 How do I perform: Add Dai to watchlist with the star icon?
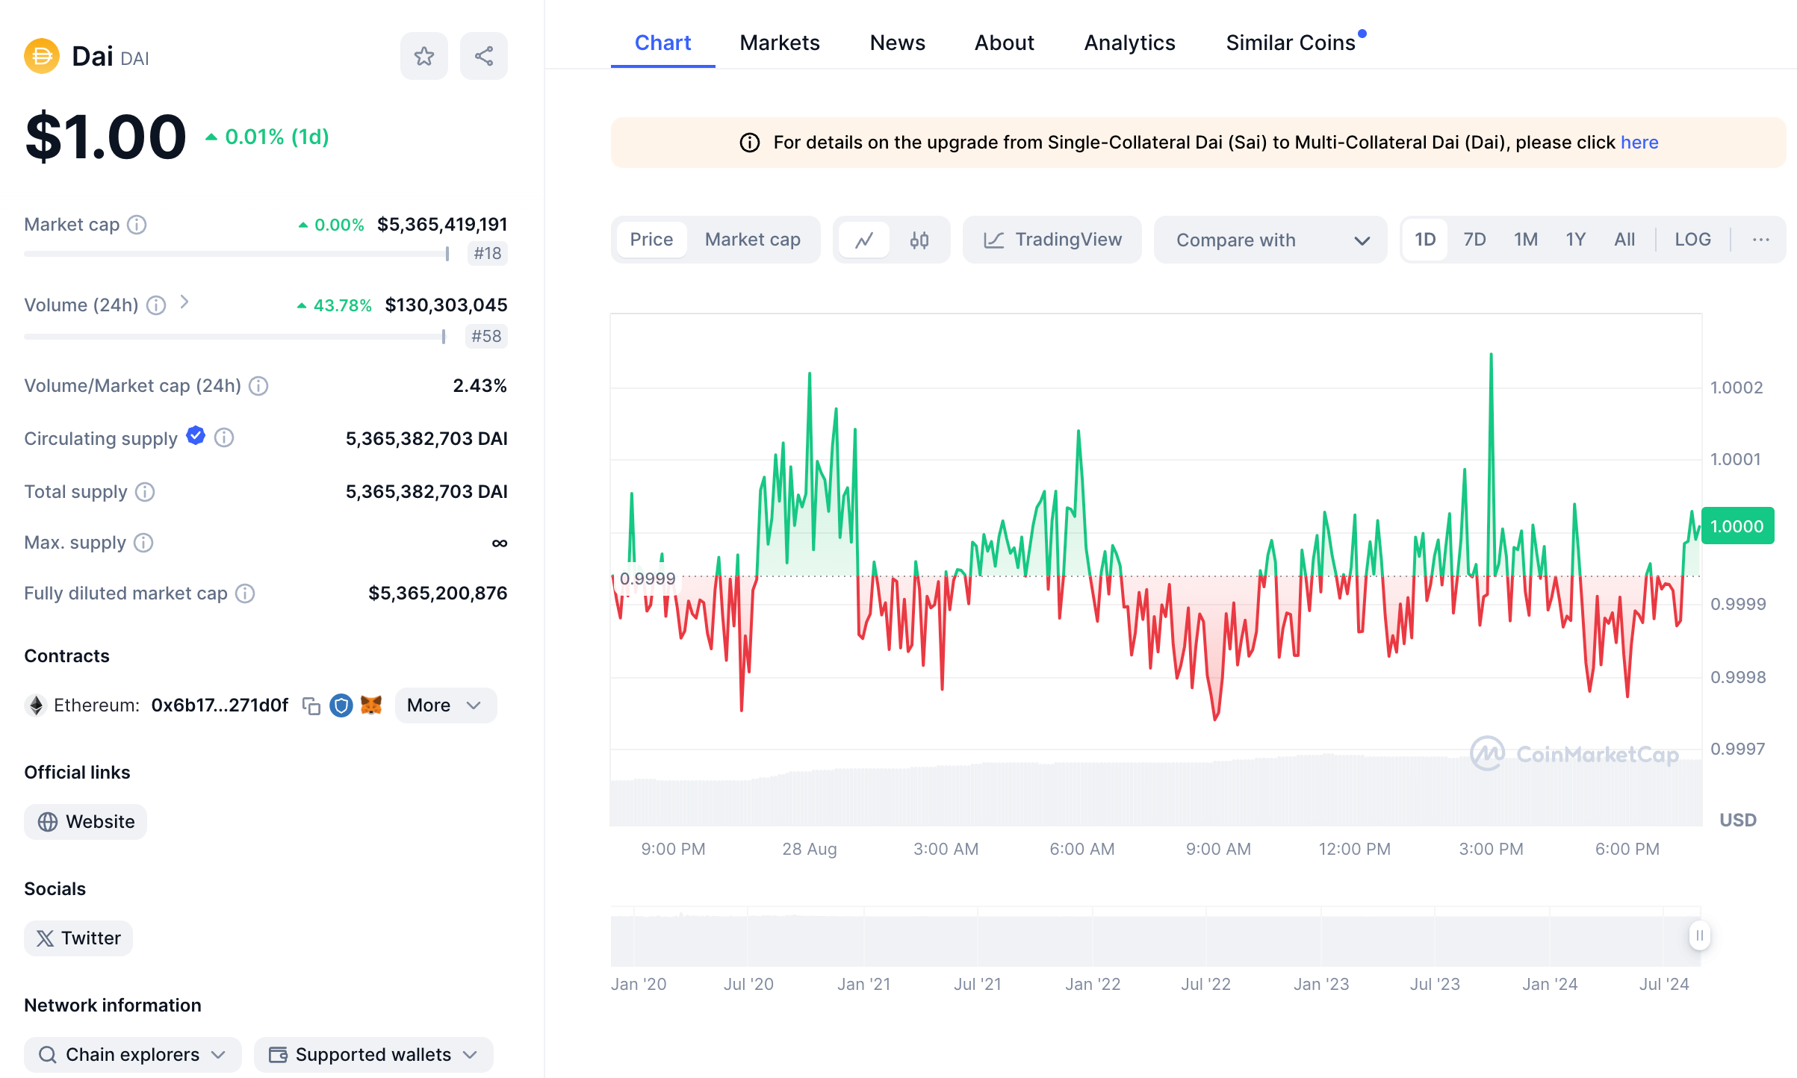[424, 56]
